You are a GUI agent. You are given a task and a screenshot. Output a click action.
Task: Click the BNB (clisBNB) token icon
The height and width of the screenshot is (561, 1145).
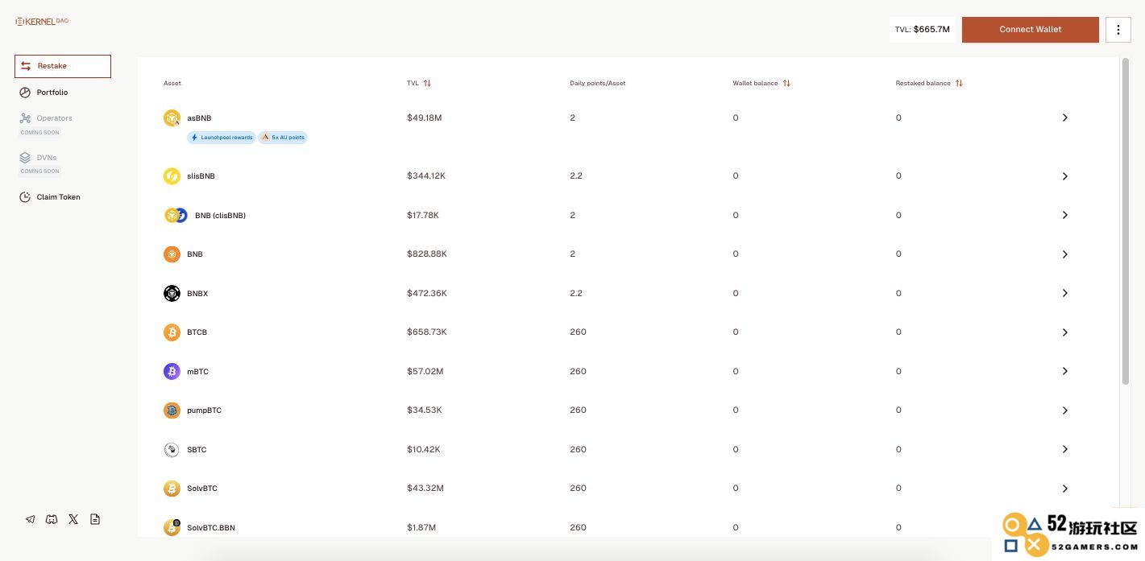tap(176, 215)
